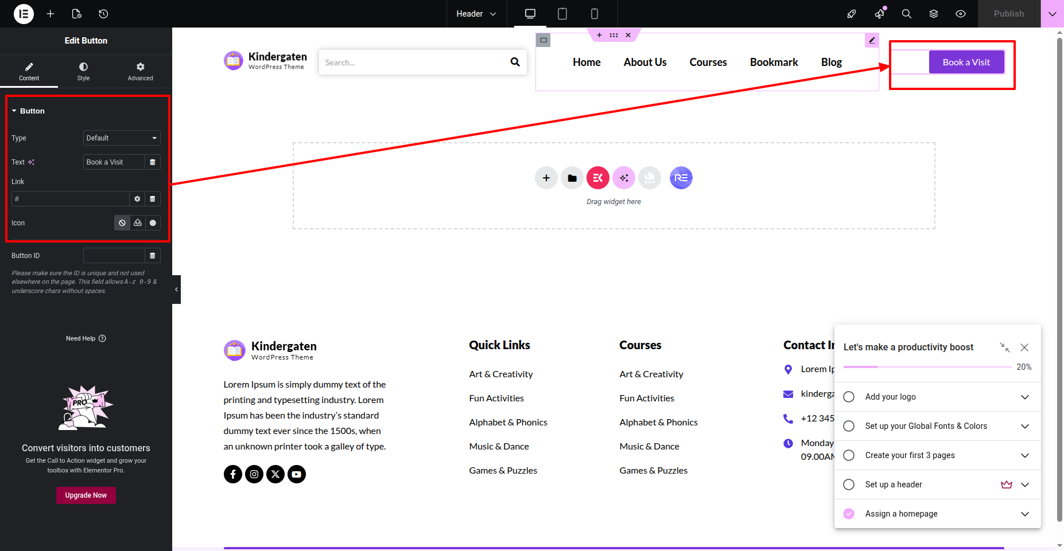Expand the Set up a header item
The height and width of the screenshot is (551, 1064).
(1025, 484)
